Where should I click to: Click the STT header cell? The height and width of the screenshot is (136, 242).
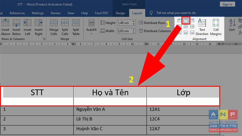pyautogui.click(x=37, y=96)
